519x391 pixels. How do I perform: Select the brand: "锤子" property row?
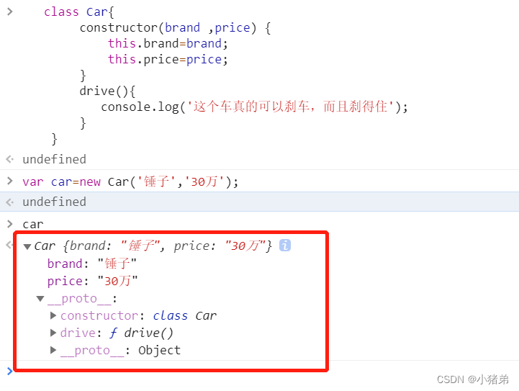(91, 264)
